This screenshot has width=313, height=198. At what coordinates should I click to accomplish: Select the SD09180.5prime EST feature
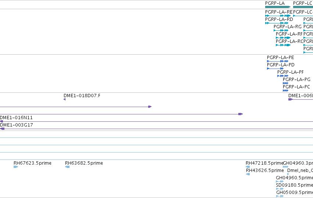[280, 189]
